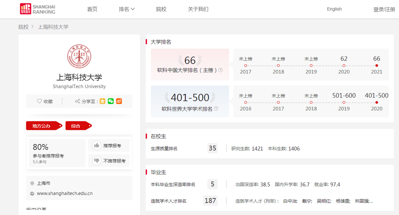Open the help icon beside 软科中国大学排名（主榜）
The width and height of the screenshot is (399, 215).
tap(220, 70)
